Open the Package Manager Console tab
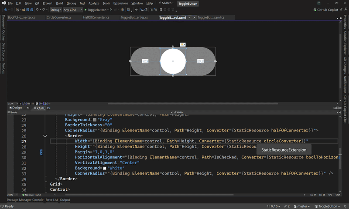The width and height of the screenshot is (349, 209). [25, 200]
